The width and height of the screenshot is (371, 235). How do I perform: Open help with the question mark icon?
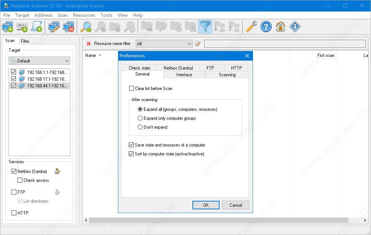click(x=266, y=27)
